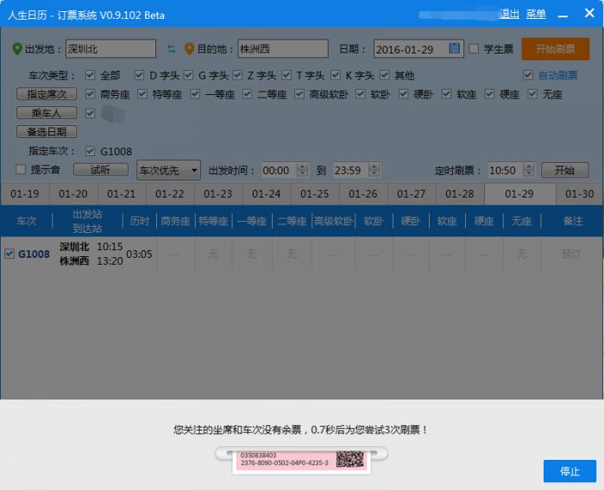Uncheck the 硬座 seat checkbox
Viewport: 604px width, 490px height.
[489, 94]
